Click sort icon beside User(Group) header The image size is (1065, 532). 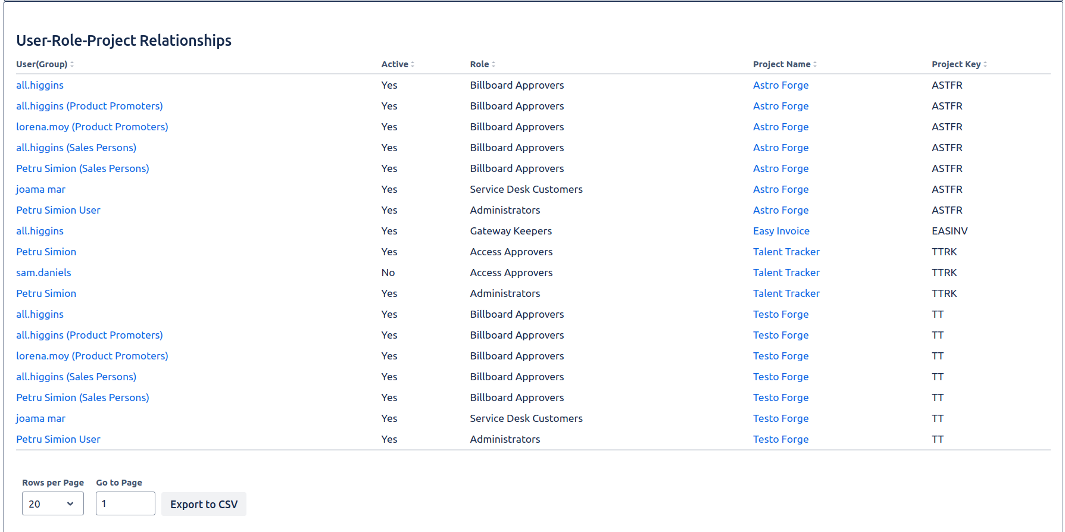click(72, 64)
